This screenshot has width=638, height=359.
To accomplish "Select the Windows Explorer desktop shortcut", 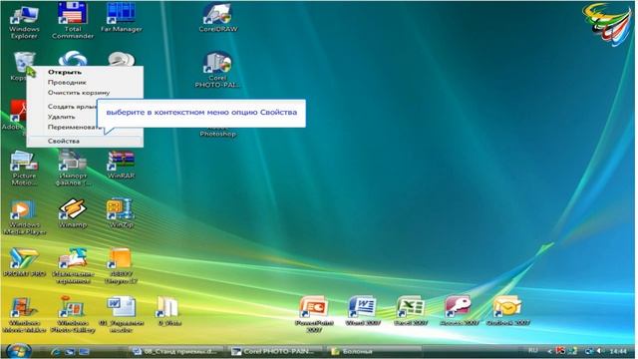I will 24,21.
